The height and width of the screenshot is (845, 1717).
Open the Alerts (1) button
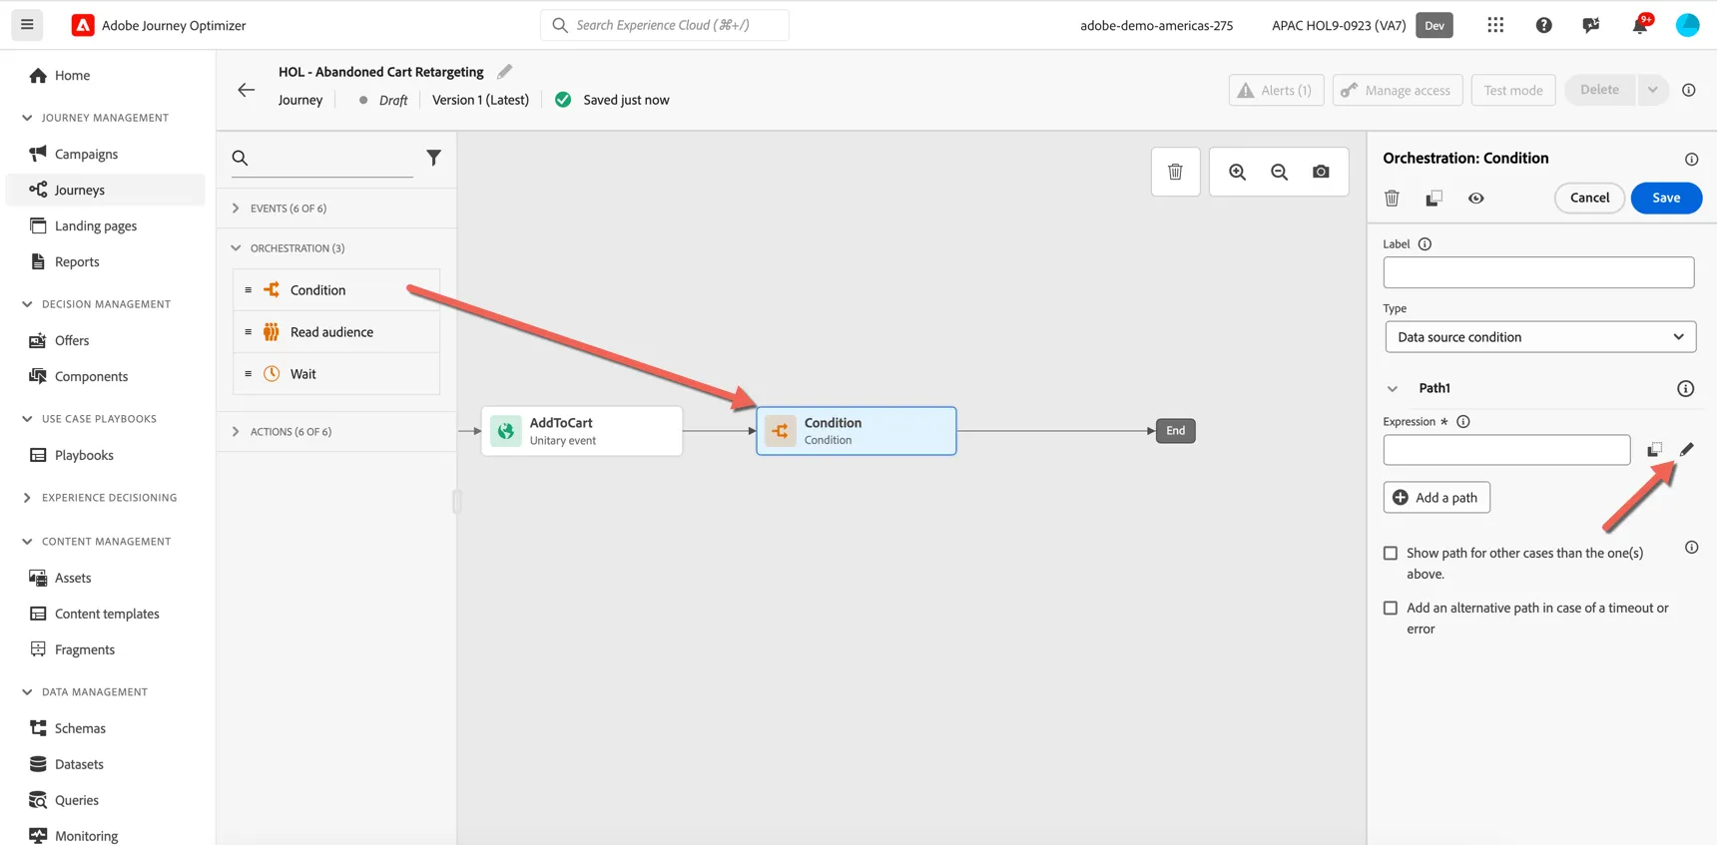tap(1276, 90)
